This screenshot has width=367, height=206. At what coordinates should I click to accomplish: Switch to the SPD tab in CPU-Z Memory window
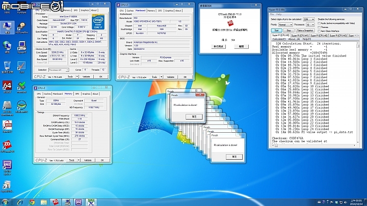tap(77, 94)
